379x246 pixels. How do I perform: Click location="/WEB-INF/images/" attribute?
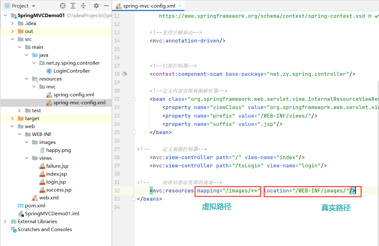click(x=306, y=191)
